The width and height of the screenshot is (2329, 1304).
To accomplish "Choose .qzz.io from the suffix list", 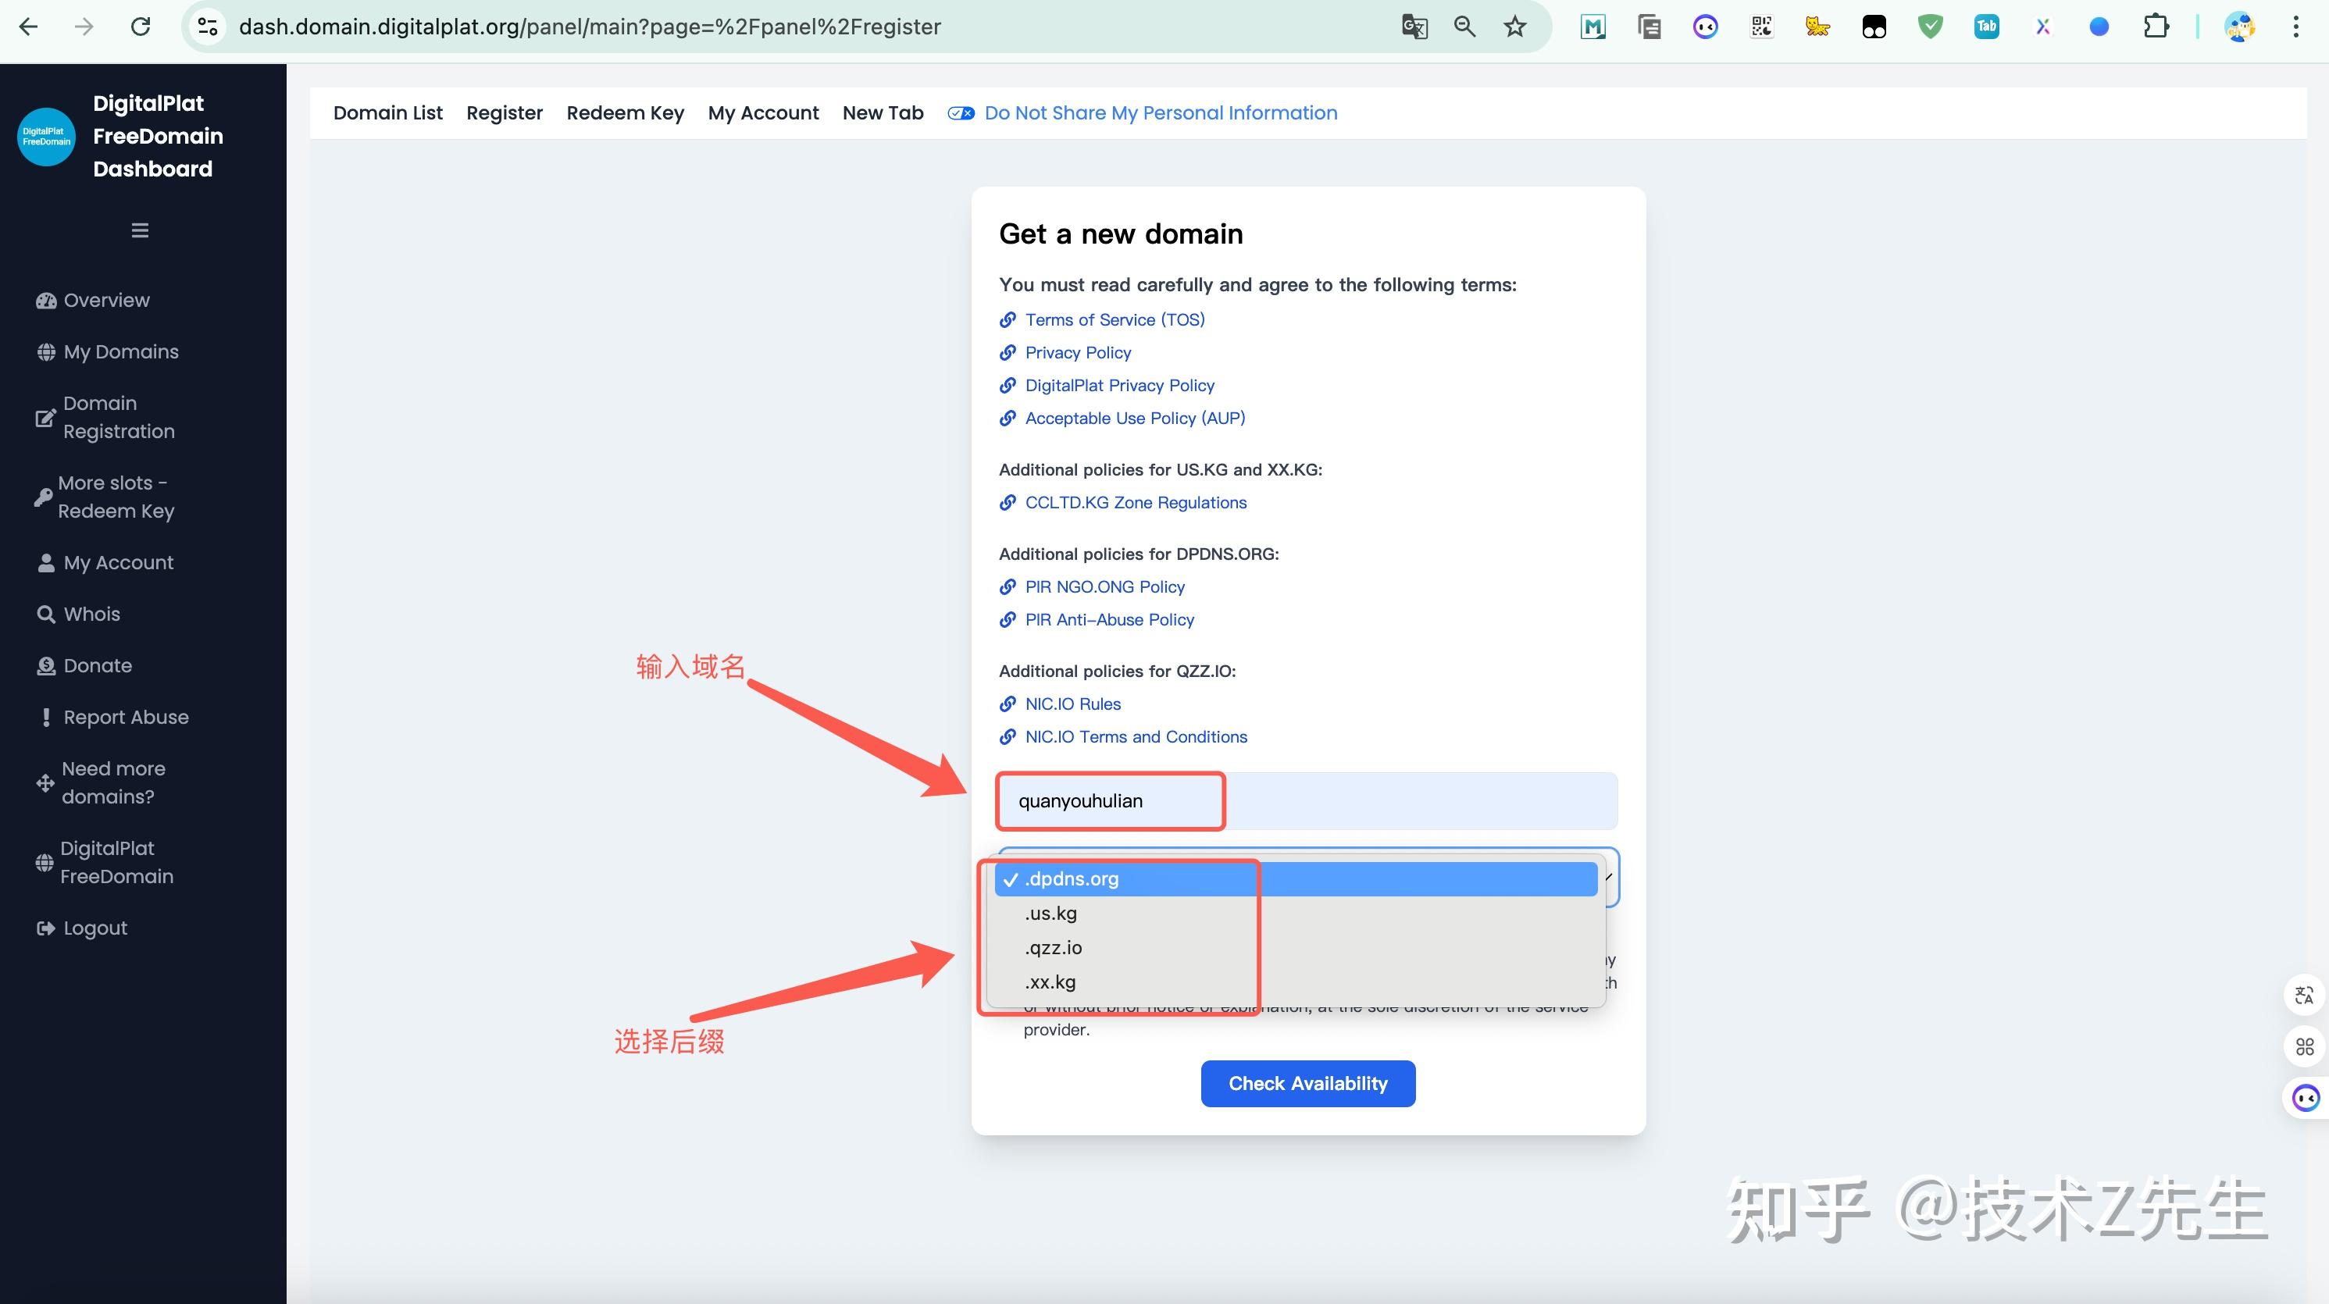I will tap(1052, 947).
